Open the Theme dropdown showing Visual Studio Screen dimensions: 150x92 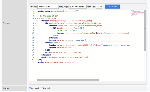[x=48, y=7]
